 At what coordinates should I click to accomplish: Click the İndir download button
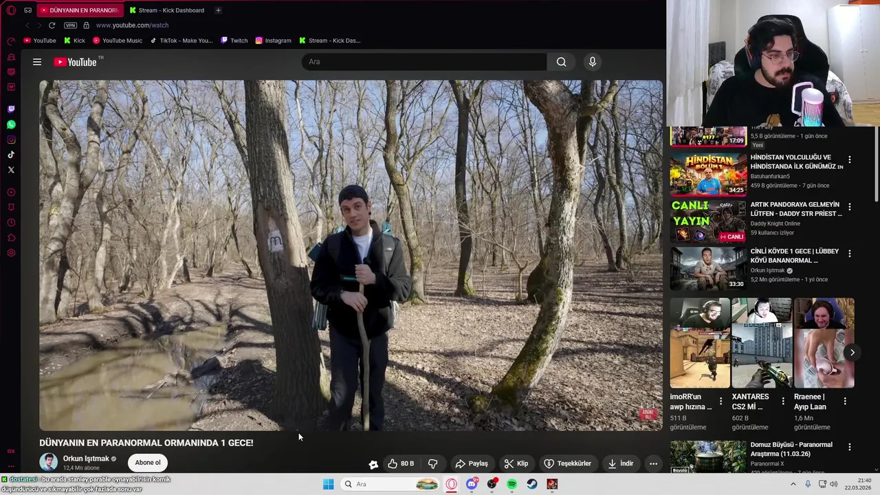coord(621,463)
